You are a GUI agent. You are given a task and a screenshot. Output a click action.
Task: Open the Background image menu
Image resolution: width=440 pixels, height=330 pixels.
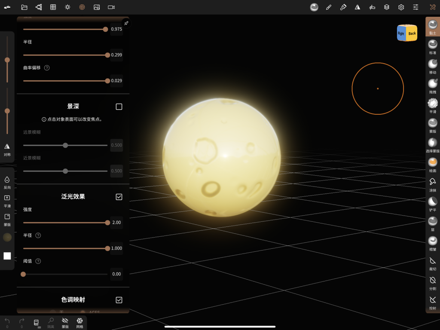coord(97,7)
